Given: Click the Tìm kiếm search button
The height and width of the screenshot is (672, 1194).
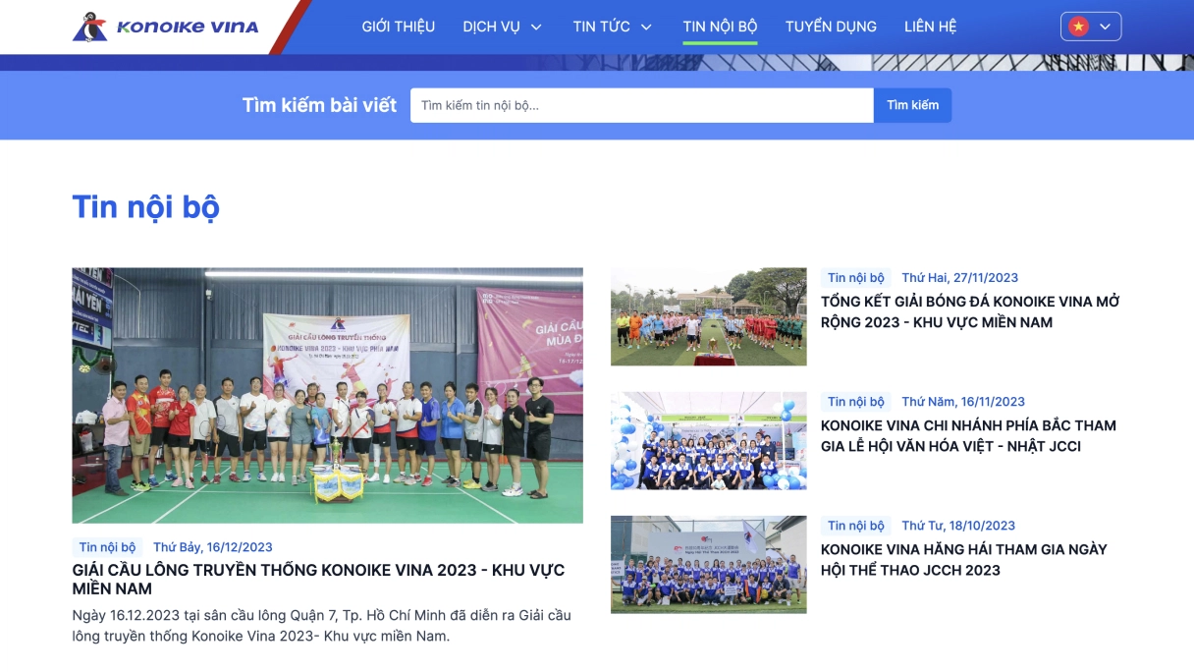Looking at the screenshot, I should [913, 105].
